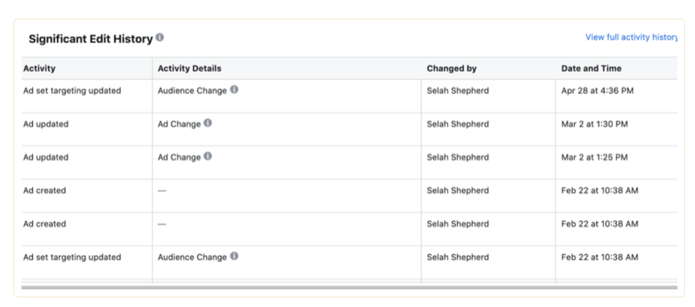
Task: Click info icon next to Apr 28 Audience Change
Action: (234, 89)
